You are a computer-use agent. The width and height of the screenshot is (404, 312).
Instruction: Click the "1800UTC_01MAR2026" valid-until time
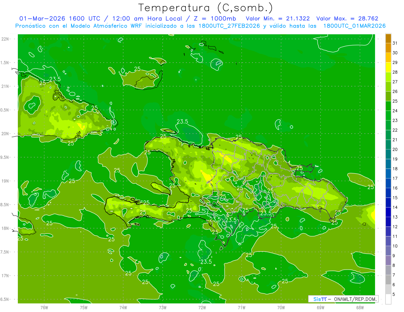[354, 26]
